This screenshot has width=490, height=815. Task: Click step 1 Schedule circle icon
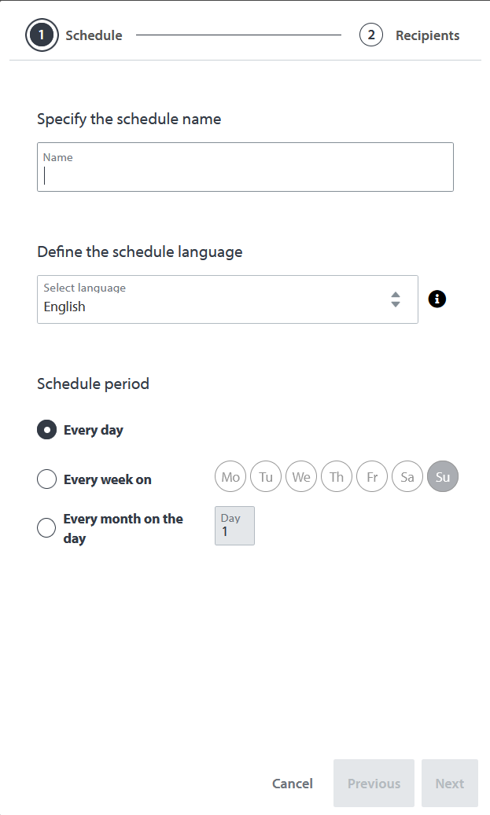point(42,35)
